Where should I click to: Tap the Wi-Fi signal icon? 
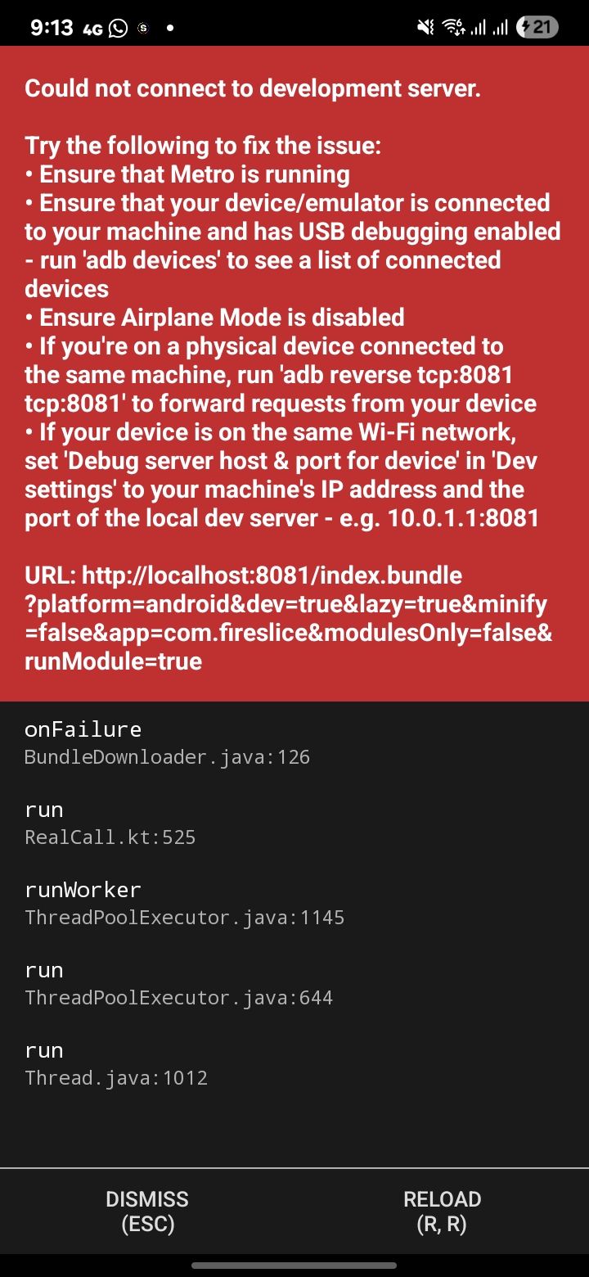(x=452, y=28)
